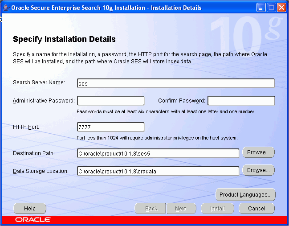The width and height of the screenshot is (289, 226).
Task: Click the Specify Installation Details heading
Action: [x=64, y=40]
